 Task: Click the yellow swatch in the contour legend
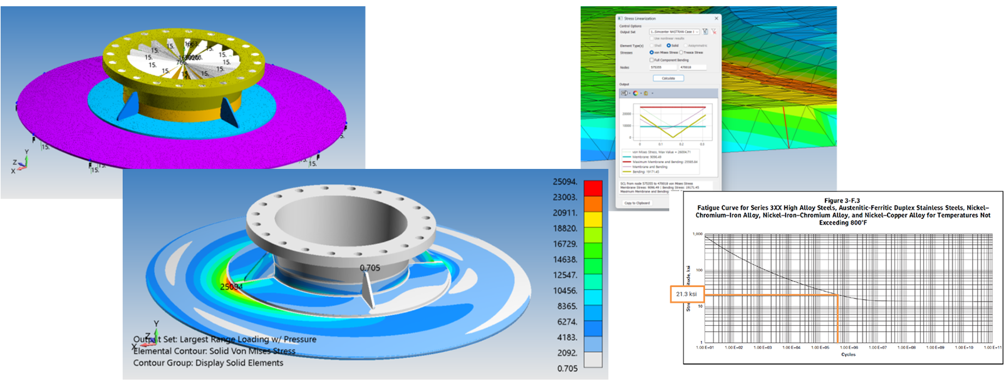(593, 220)
